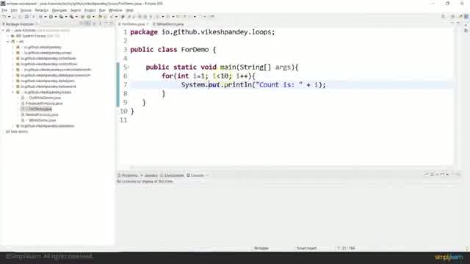Click the Collapse All icon in Package Explorer
Image resolution: width=470 pixels, height=264 pixels.
82,24
